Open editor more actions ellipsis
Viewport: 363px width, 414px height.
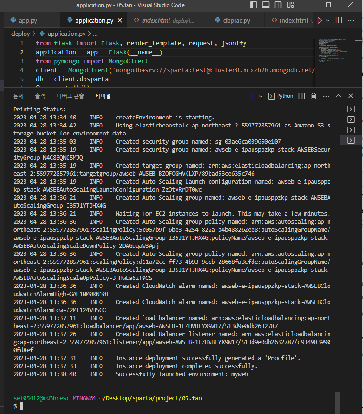click(x=351, y=20)
